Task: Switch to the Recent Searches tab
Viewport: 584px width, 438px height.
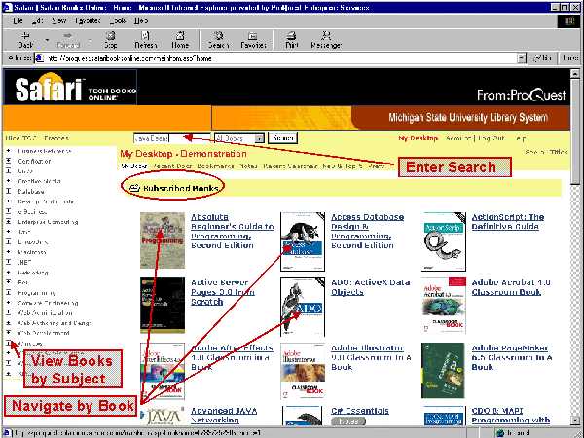Action: click(290, 166)
